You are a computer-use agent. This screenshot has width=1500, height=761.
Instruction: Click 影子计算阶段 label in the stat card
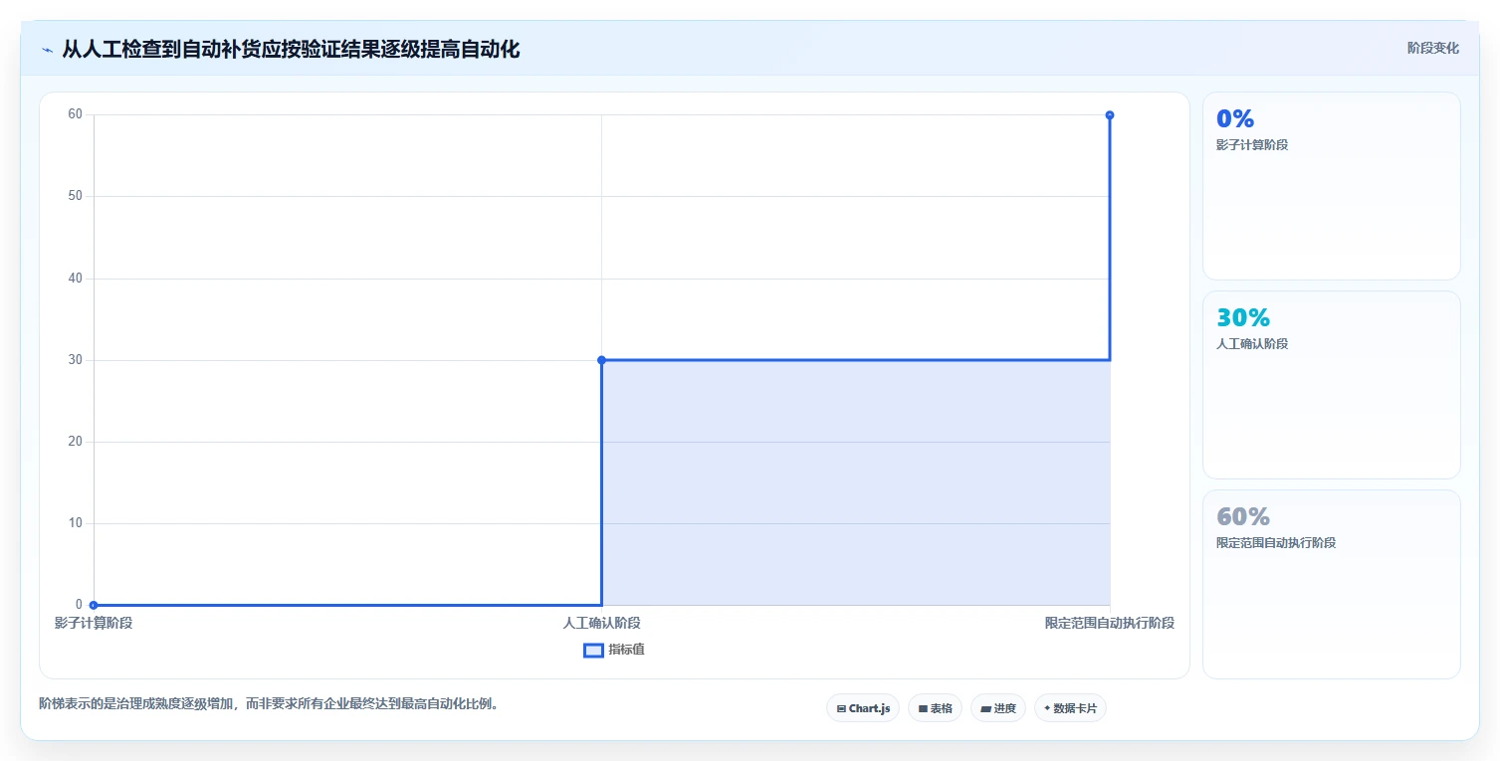[x=1252, y=145]
